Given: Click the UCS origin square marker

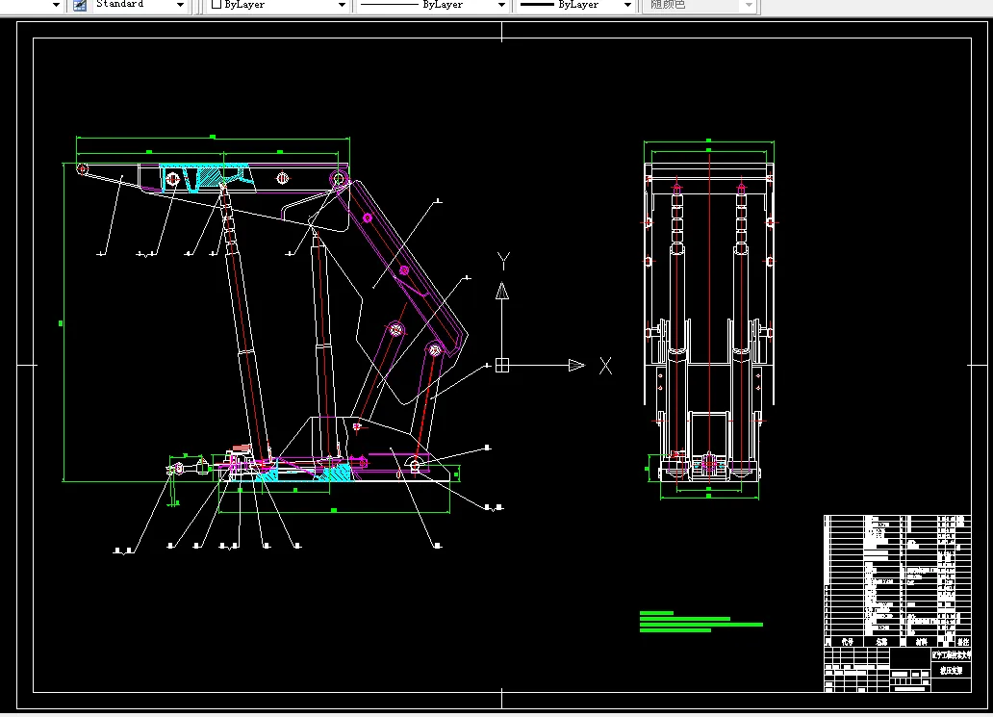Looking at the screenshot, I should coord(501,366).
